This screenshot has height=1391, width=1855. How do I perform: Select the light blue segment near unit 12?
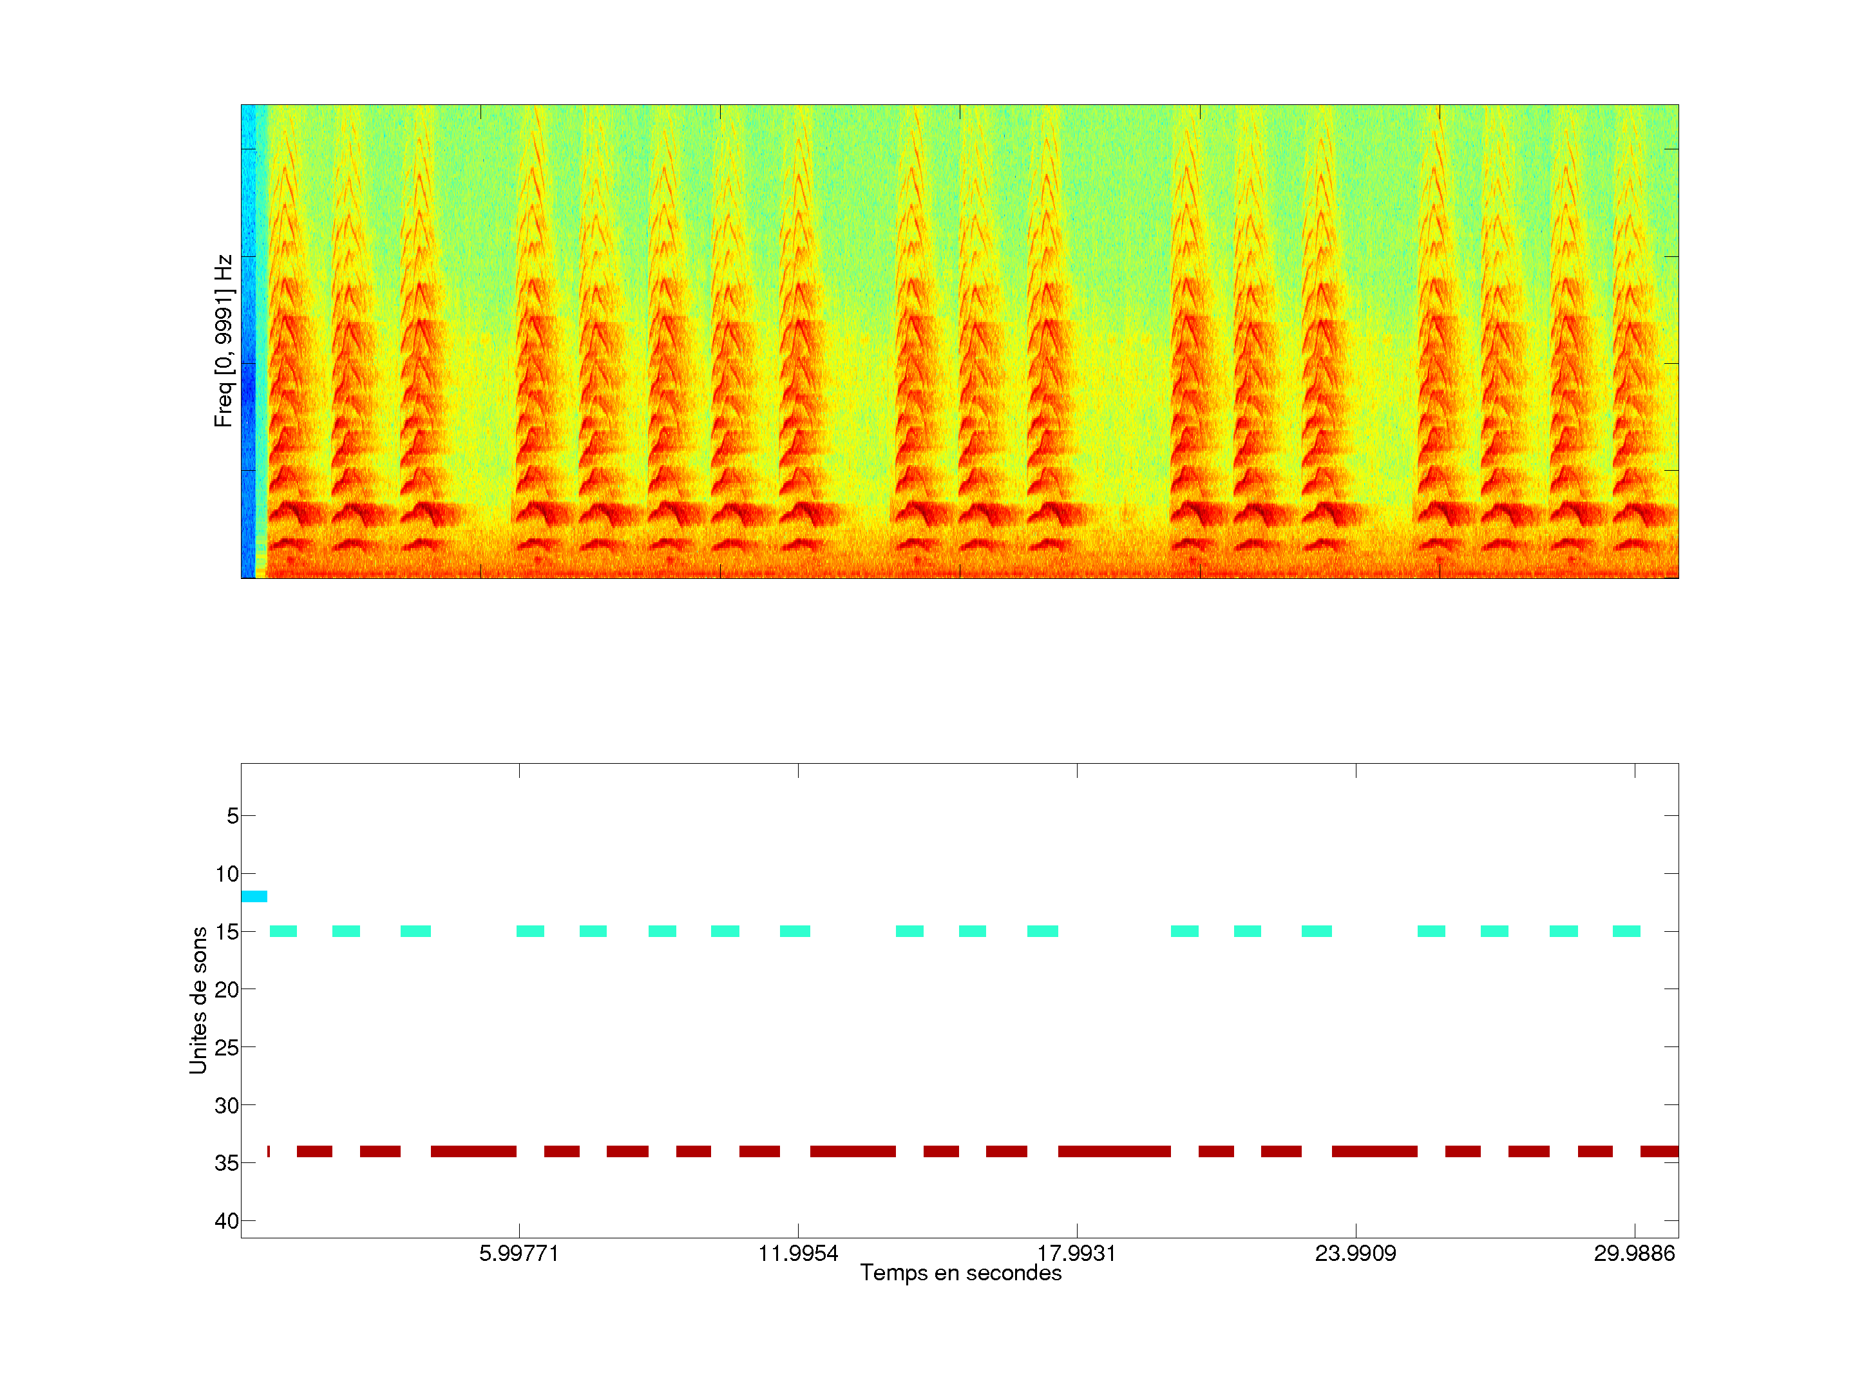coord(253,896)
